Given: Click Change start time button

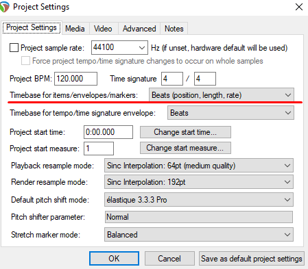Looking at the screenshot, I should pyautogui.click(x=185, y=132).
